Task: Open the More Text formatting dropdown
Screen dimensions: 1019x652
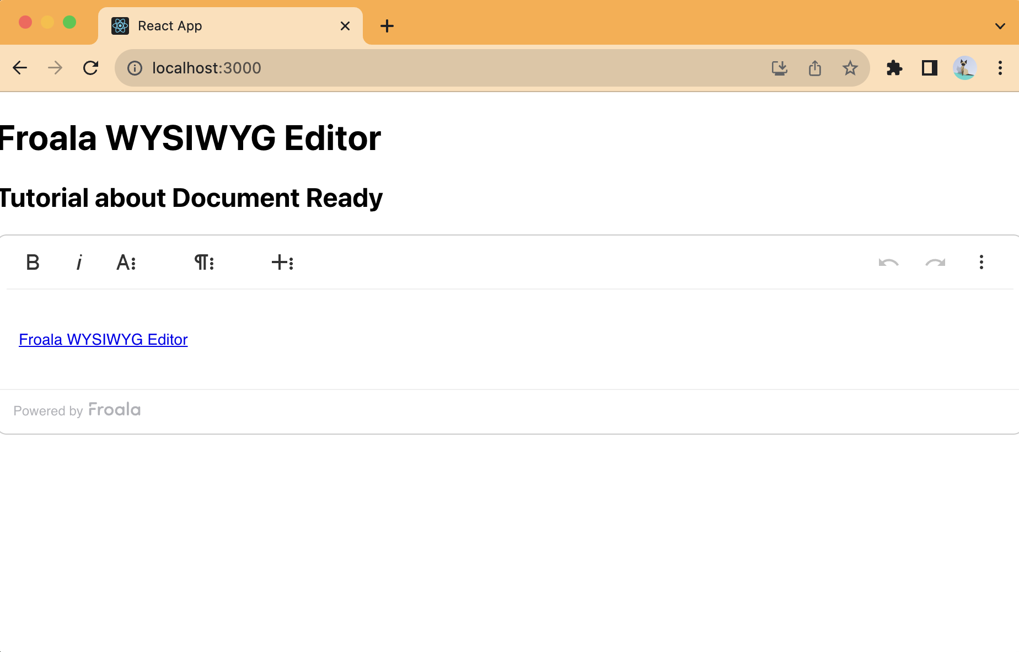Action: pyautogui.click(x=126, y=262)
